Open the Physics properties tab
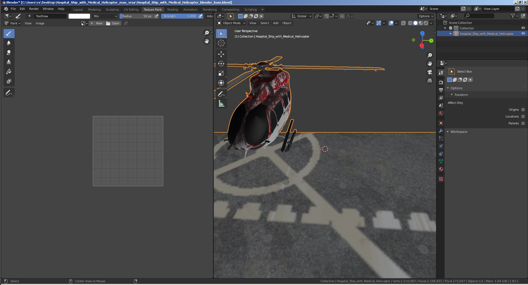Screen dimensions: 528x285 coord(441,146)
